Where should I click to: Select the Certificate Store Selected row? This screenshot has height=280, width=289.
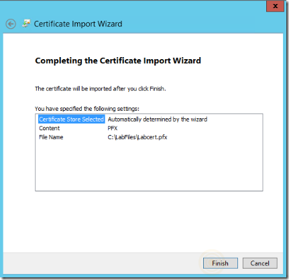[71, 120]
